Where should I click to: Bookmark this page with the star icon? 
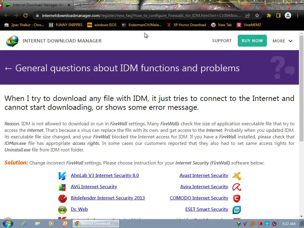(x=257, y=15)
